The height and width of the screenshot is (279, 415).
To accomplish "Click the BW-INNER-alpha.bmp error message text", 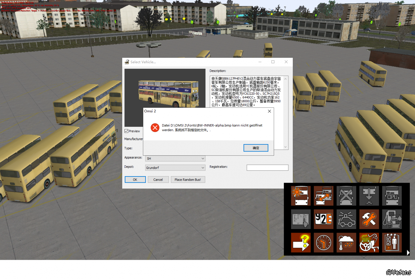I will (x=212, y=127).
